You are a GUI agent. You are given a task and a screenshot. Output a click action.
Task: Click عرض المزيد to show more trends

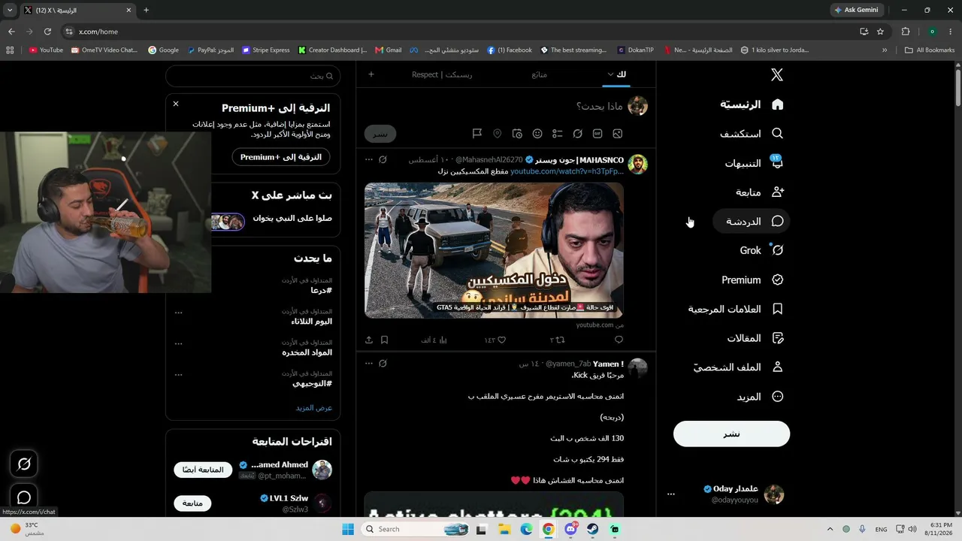[314, 407]
